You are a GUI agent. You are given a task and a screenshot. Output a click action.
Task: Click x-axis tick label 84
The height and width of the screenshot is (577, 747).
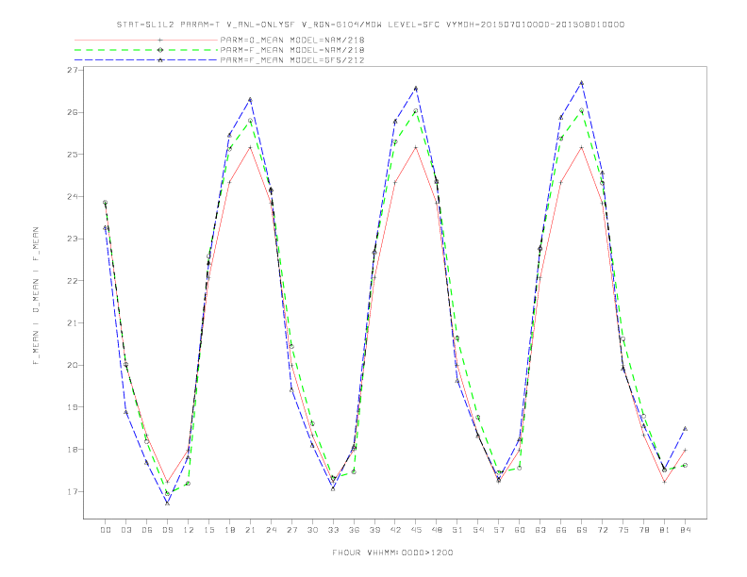pos(686,530)
